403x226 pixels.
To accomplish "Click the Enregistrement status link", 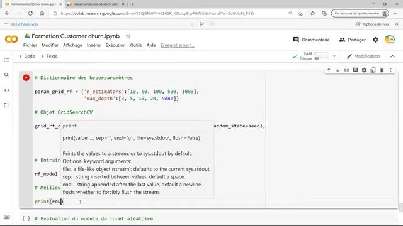I will [x=178, y=45].
